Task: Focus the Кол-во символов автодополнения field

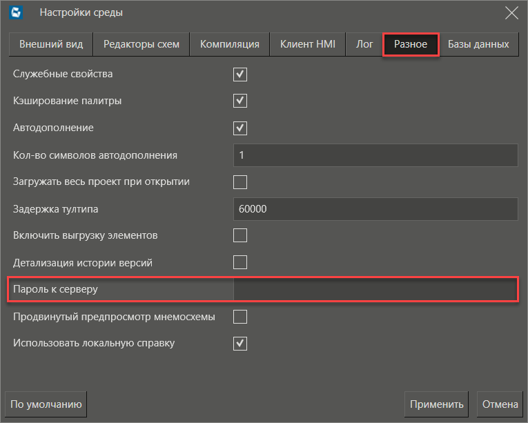Action: (x=375, y=155)
